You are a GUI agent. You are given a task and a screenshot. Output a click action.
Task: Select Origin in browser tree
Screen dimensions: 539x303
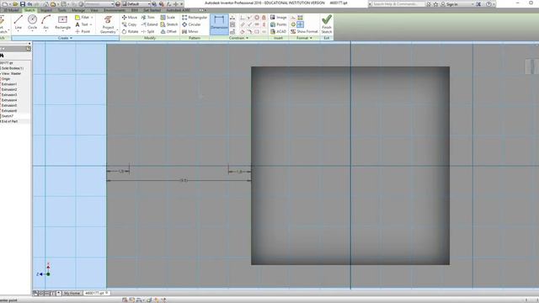coord(6,79)
